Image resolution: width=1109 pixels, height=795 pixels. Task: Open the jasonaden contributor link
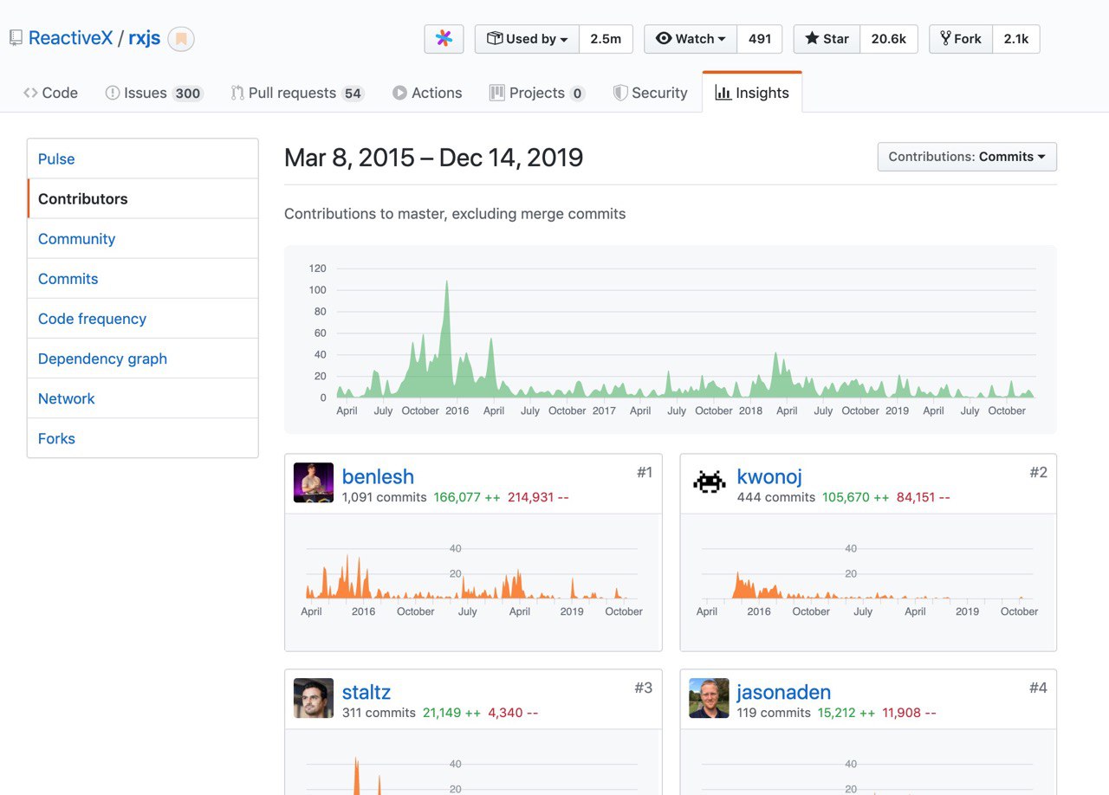click(784, 692)
